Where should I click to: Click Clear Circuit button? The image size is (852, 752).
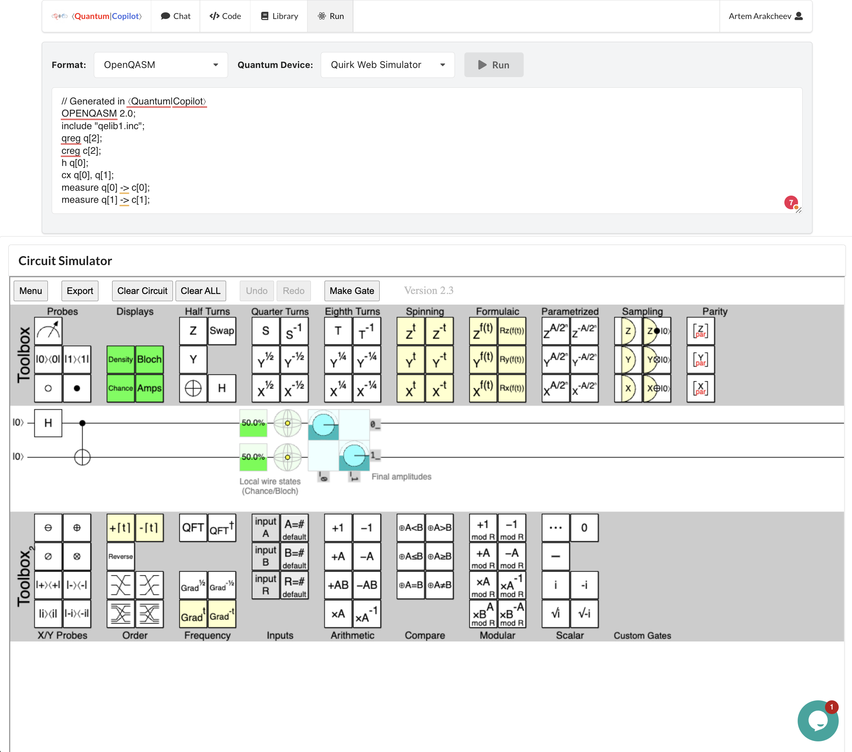click(x=142, y=291)
